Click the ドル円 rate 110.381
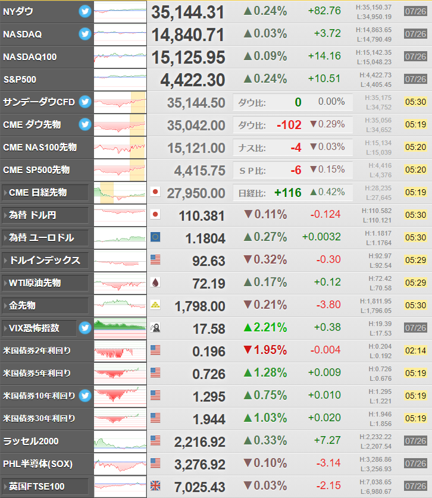 pyautogui.click(x=202, y=216)
